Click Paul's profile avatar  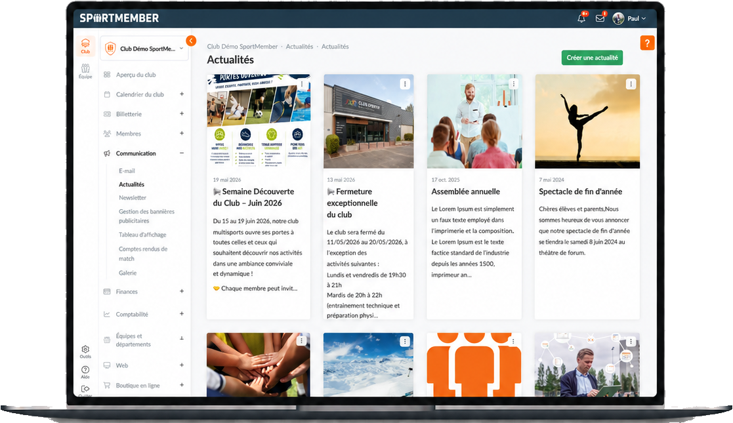pyautogui.click(x=618, y=19)
